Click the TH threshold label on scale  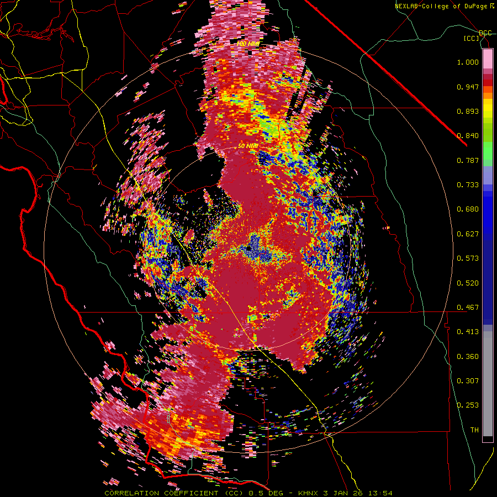pos(474,430)
